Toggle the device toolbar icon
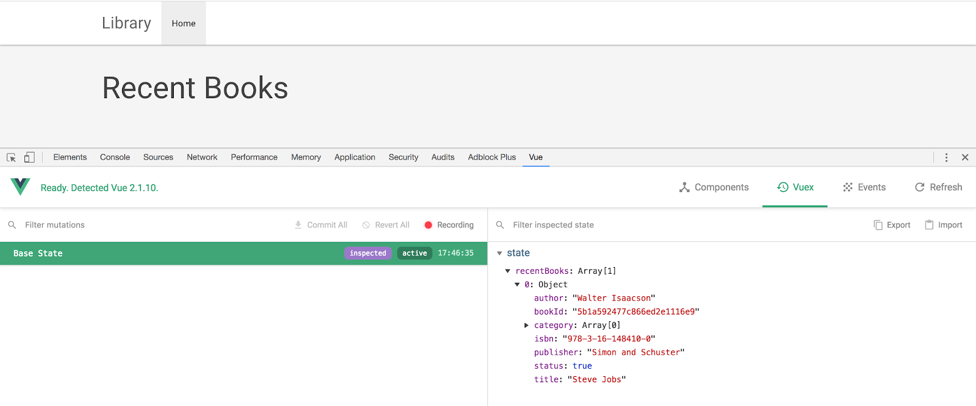The image size is (976, 406). [29, 157]
